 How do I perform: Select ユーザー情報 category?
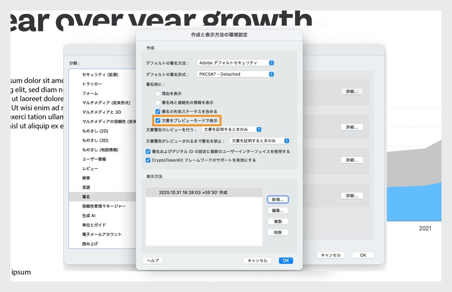[x=102, y=159]
